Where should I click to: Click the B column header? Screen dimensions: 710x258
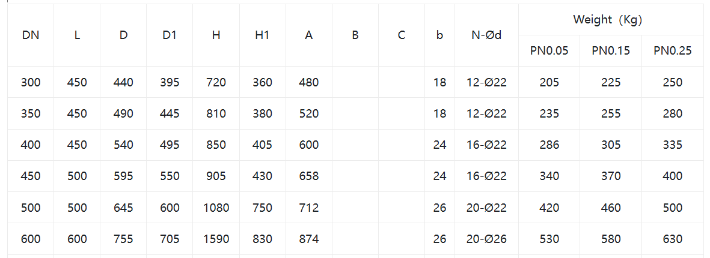(355, 35)
